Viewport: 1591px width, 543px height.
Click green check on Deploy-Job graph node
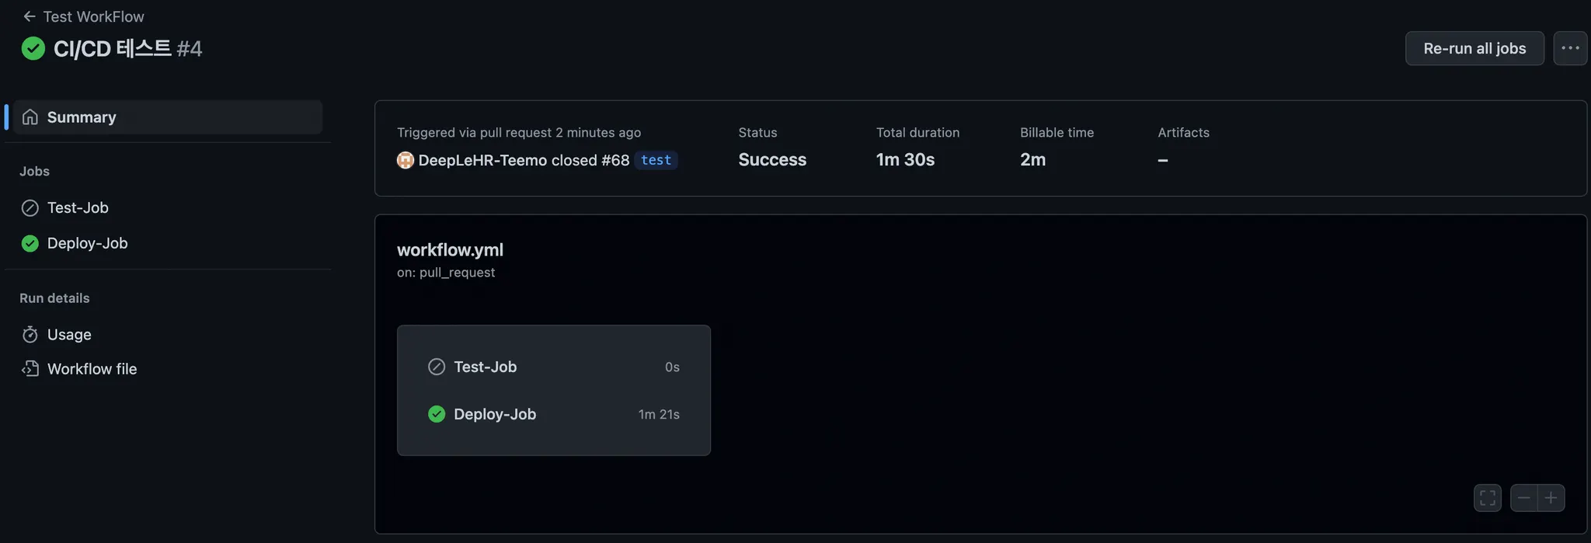437,414
